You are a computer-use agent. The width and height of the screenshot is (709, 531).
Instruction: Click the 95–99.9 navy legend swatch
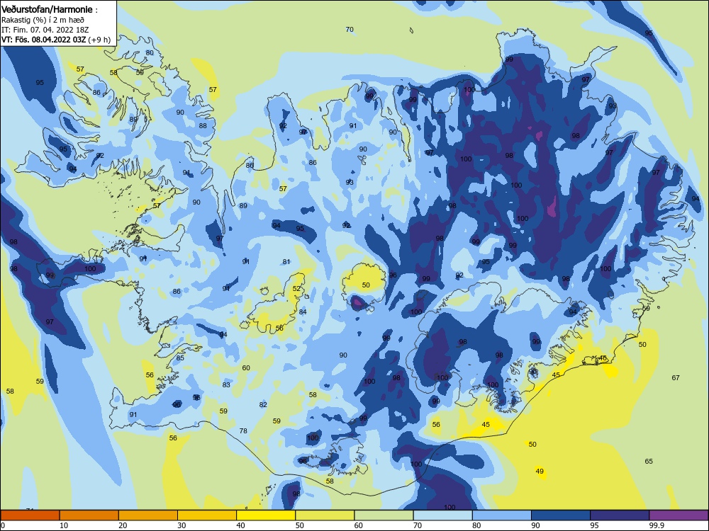620,515
